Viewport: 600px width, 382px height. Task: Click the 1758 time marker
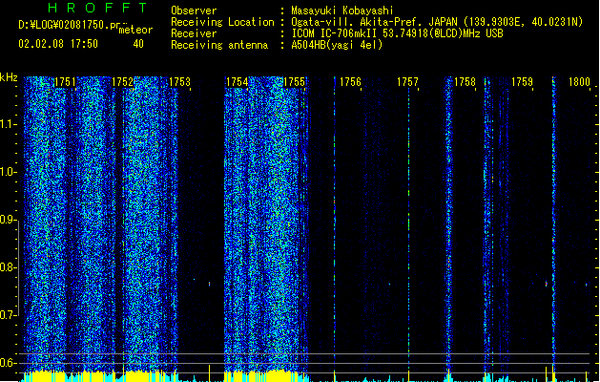(x=465, y=82)
